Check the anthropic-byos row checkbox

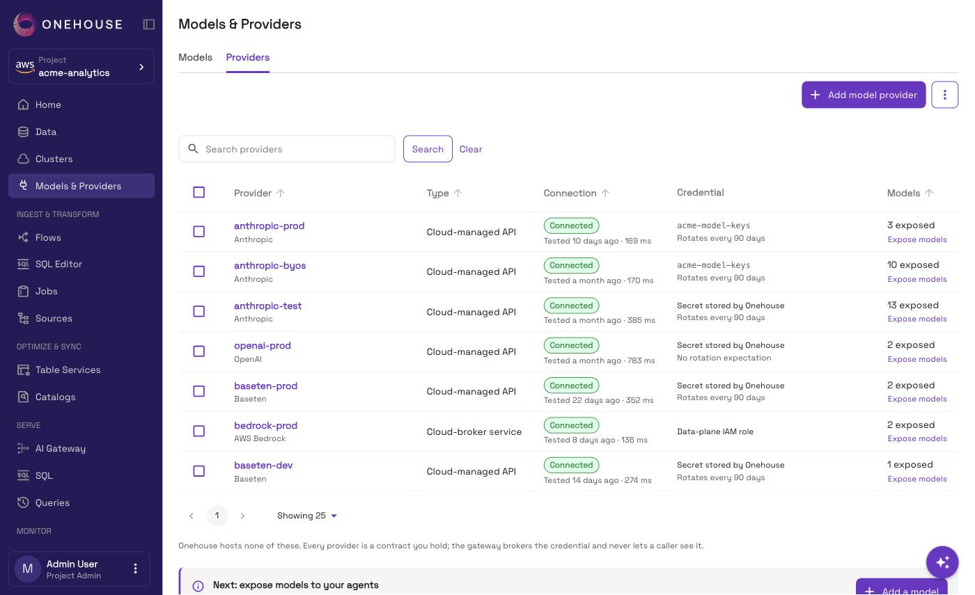coord(198,271)
